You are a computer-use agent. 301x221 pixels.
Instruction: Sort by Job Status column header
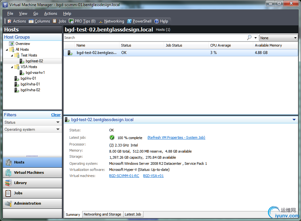tap(186, 45)
